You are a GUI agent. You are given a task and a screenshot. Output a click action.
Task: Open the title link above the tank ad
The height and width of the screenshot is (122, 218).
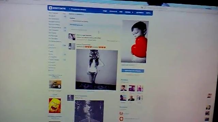tap(55, 76)
